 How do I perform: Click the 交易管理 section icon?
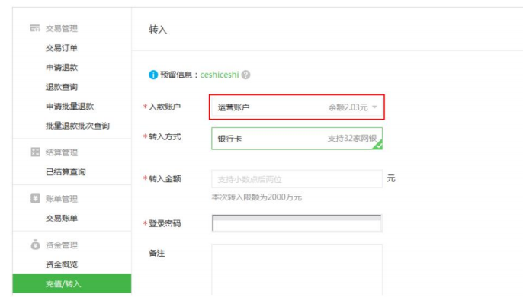[x=35, y=28]
